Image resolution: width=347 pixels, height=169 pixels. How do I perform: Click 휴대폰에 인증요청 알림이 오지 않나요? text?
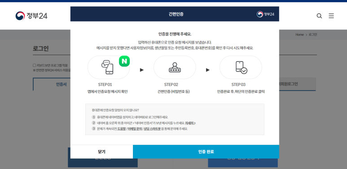(115, 110)
